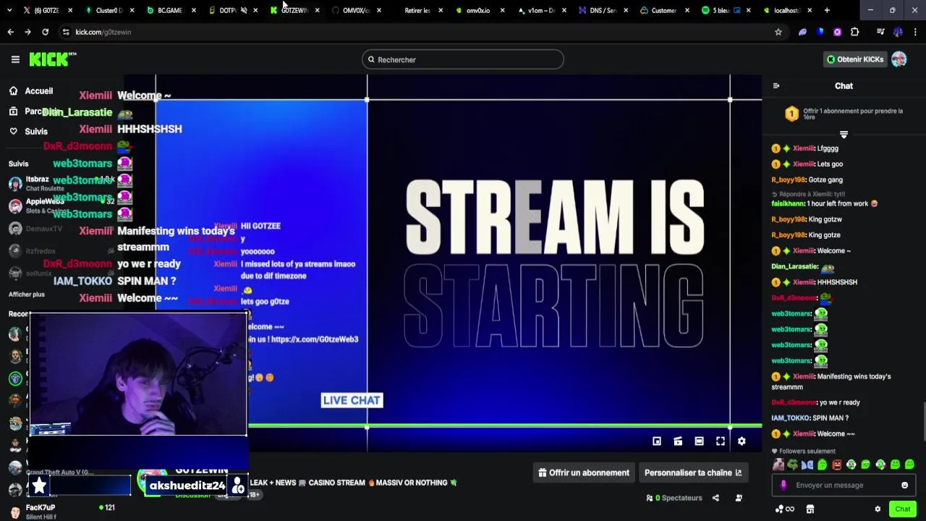Open the chat shop icon
The width and height of the screenshot is (926, 521).
click(x=810, y=509)
